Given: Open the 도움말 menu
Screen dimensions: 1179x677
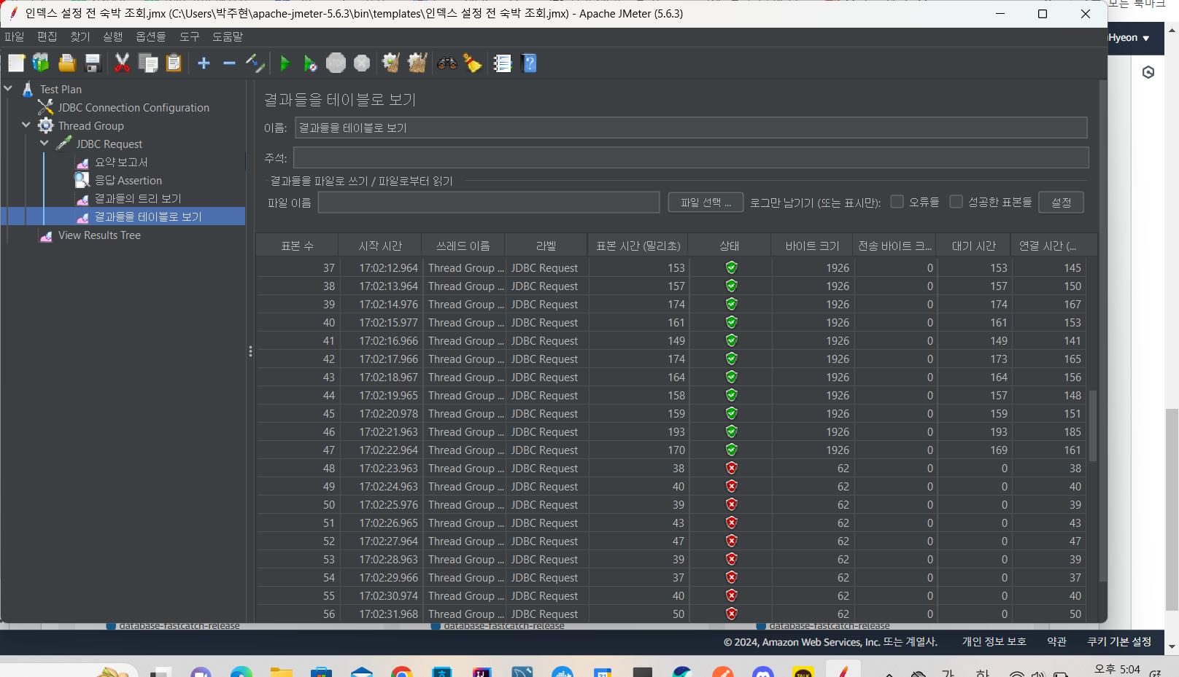Looking at the screenshot, I should 228,36.
